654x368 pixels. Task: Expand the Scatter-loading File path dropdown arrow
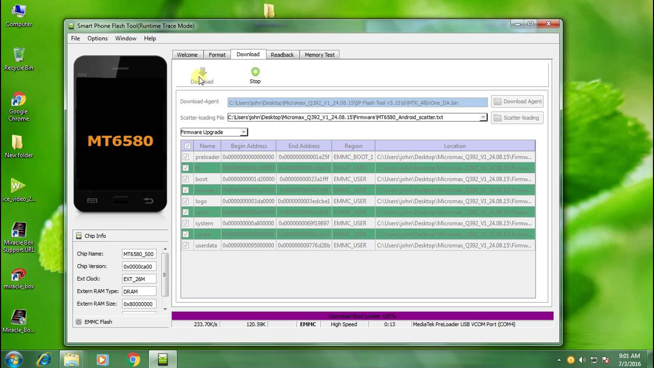[482, 118]
